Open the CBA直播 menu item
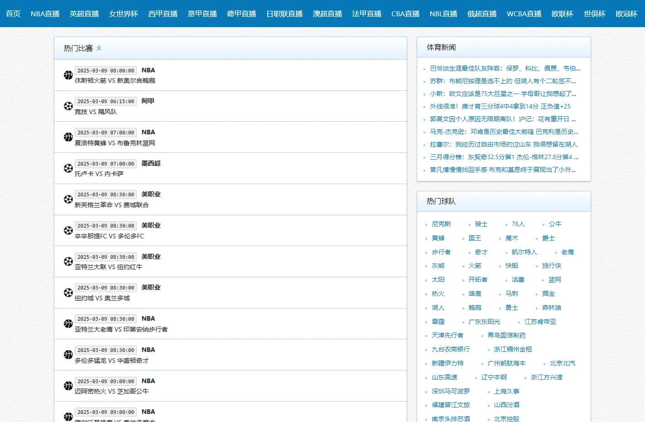 coord(405,14)
